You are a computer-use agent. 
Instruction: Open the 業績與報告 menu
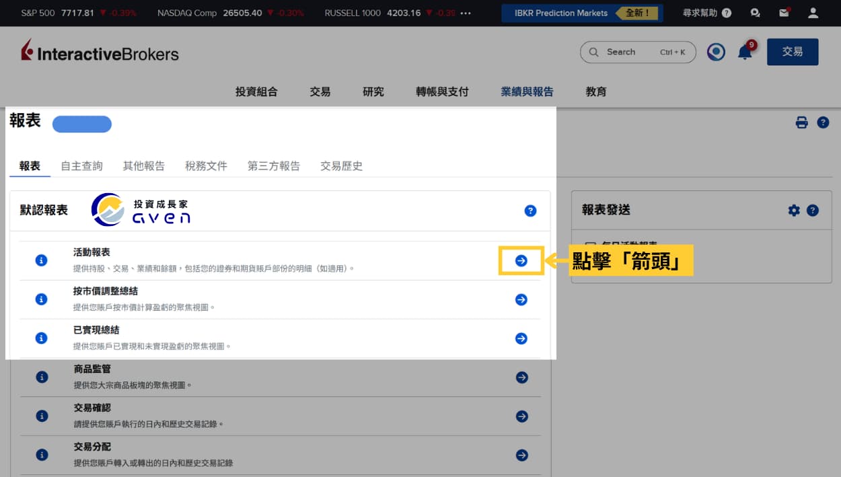coord(527,91)
